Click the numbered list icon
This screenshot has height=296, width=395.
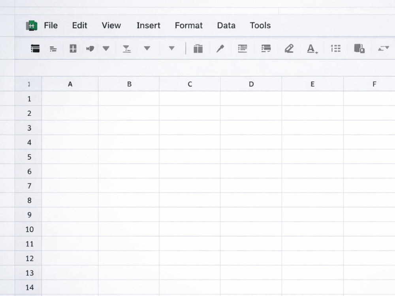335,48
